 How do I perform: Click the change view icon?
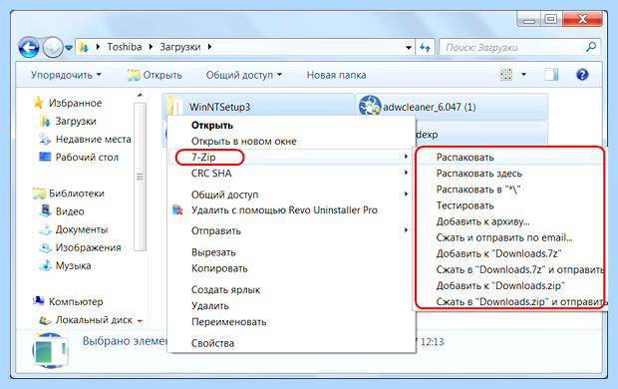(506, 74)
